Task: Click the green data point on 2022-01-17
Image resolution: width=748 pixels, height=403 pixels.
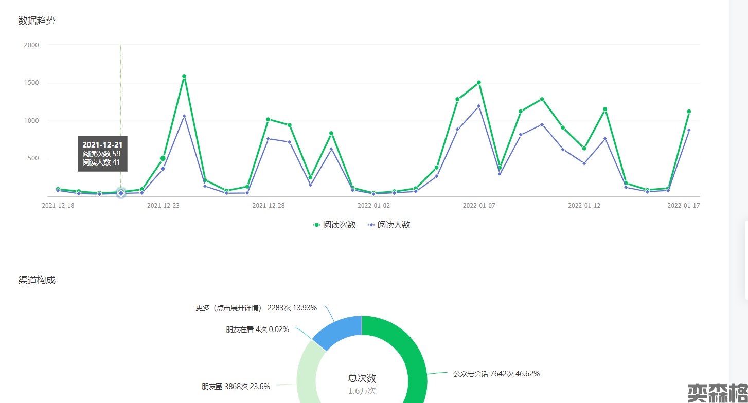Action: 689,111
